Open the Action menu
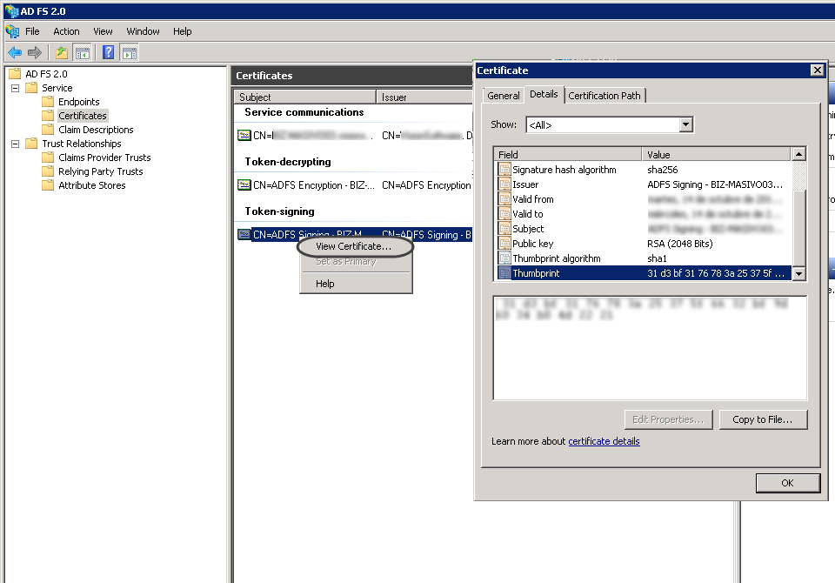 66,31
